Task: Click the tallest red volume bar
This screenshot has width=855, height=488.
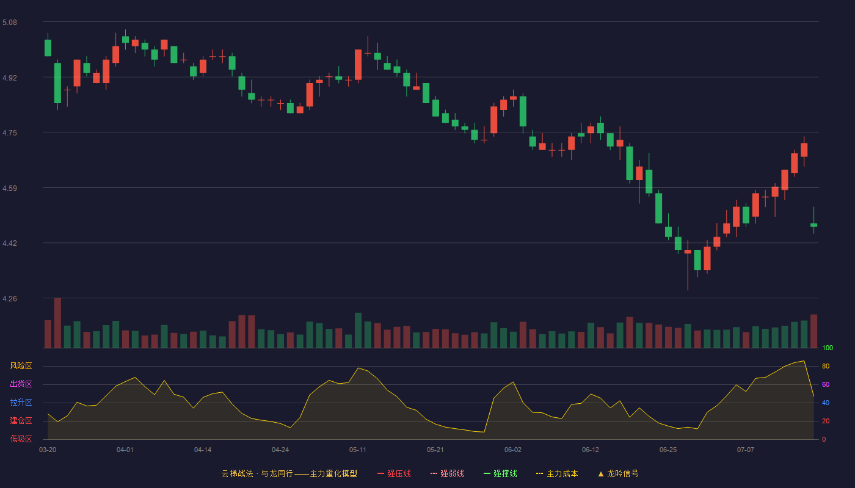Action: (x=57, y=323)
